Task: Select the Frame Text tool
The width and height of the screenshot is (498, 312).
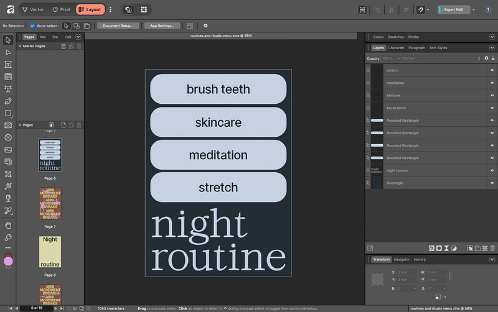Action: (8, 65)
